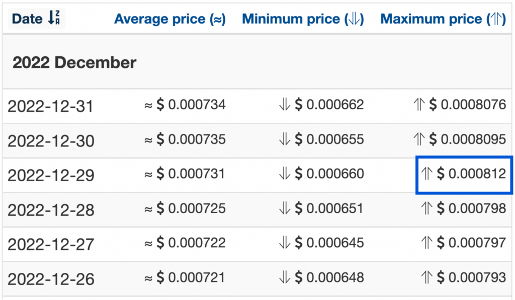Click the Date sort Z-A icon
Image resolution: width=515 pixels, height=300 pixels.
[54, 18]
